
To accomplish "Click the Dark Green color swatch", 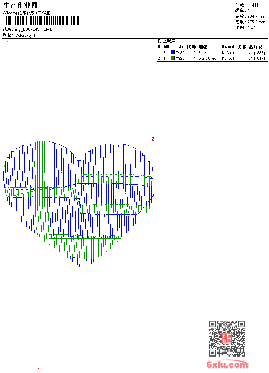I will coord(173,58).
